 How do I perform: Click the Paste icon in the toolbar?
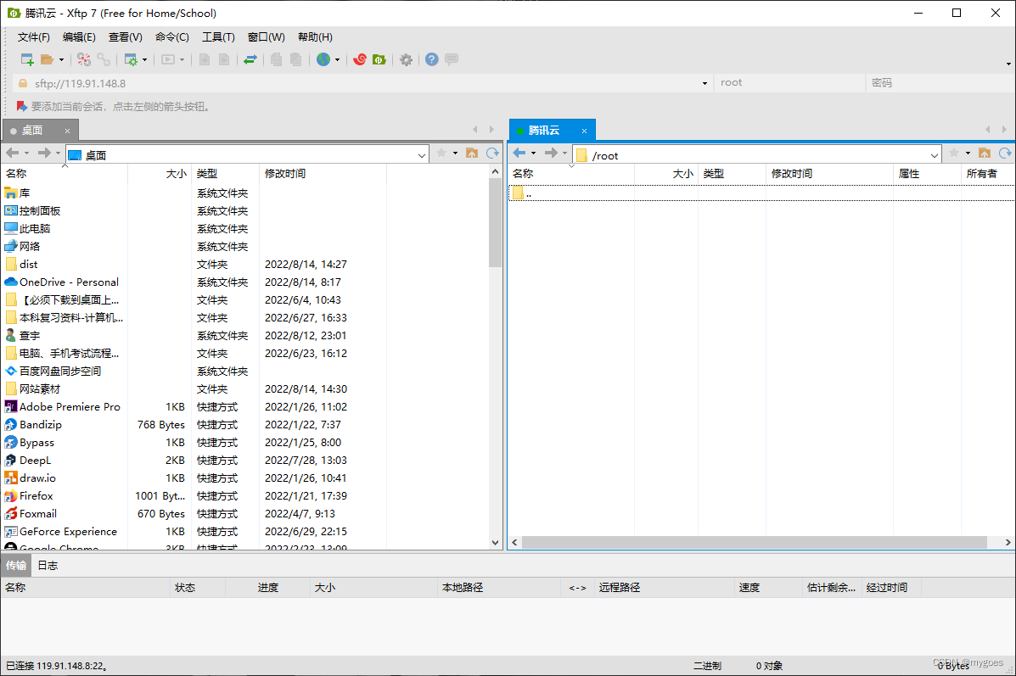coord(295,59)
